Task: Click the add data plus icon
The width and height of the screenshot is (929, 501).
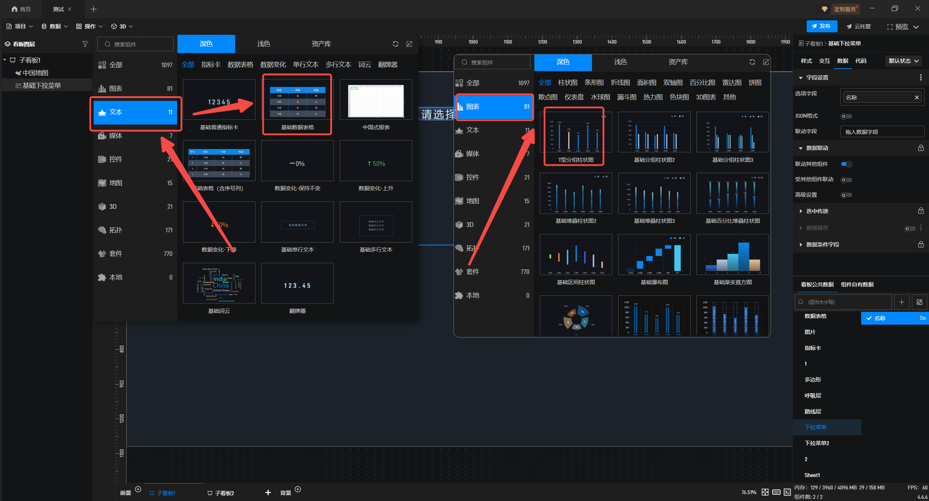Action: coord(901,302)
